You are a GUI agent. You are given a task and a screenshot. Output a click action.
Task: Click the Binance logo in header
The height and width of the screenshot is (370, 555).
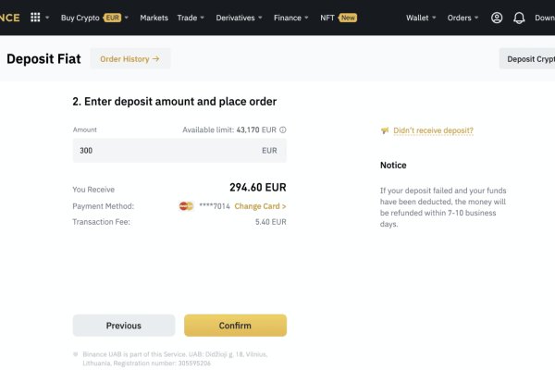(x=9, y=18)
